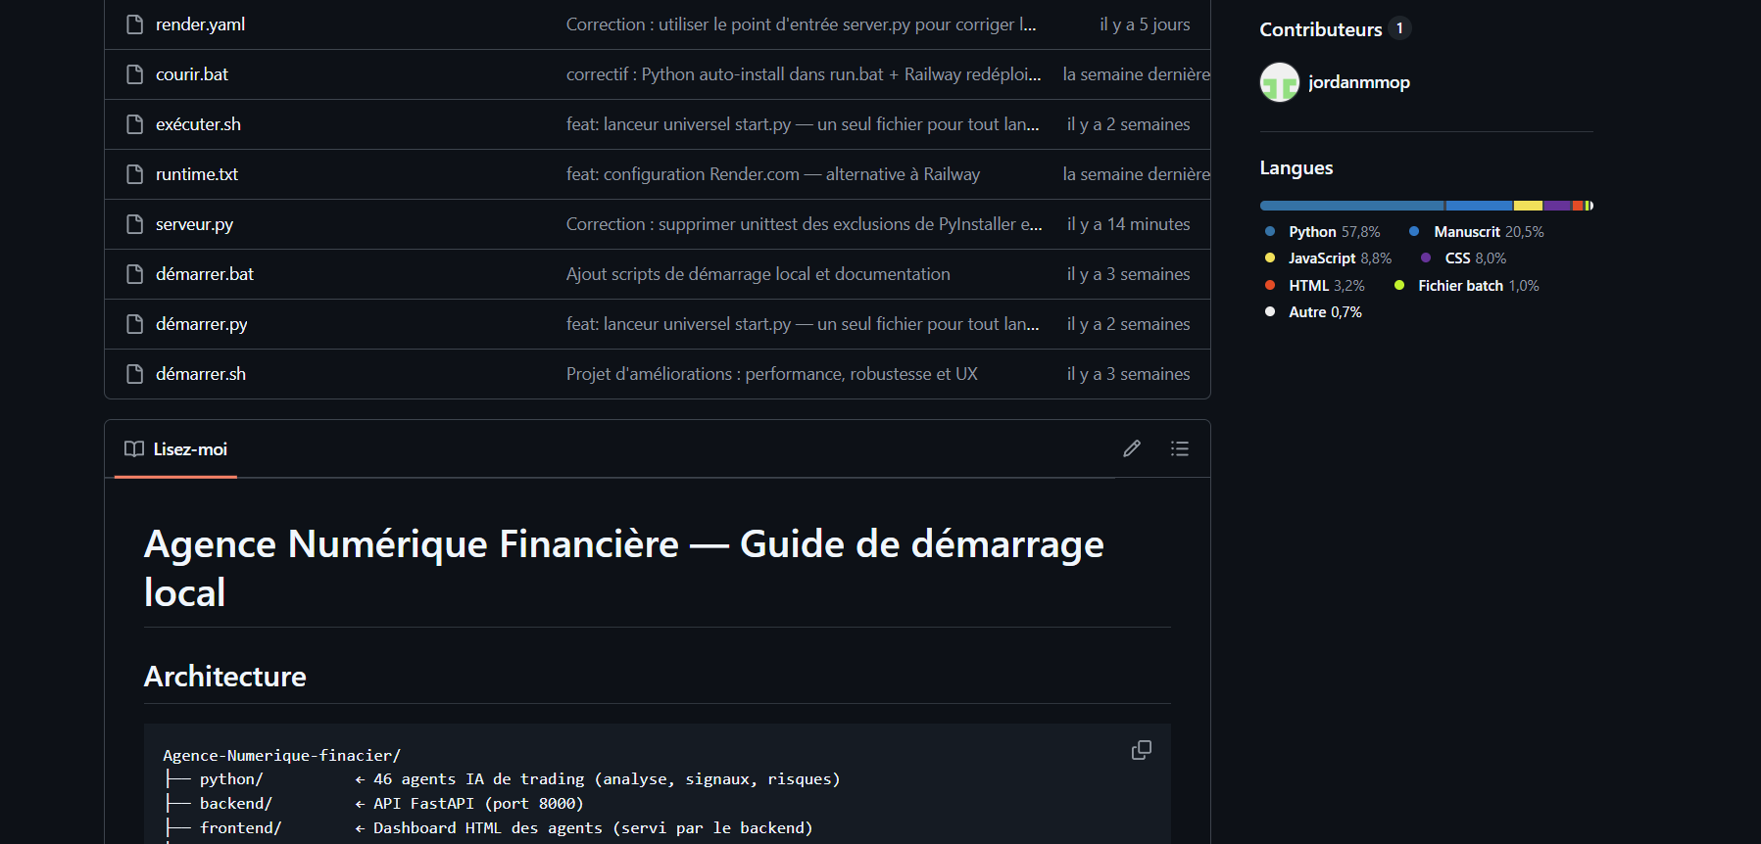Click the 'il y a 14 minutes' timestamp
This screenshot has width=1761, height=844.
[x=1129, y=224]
